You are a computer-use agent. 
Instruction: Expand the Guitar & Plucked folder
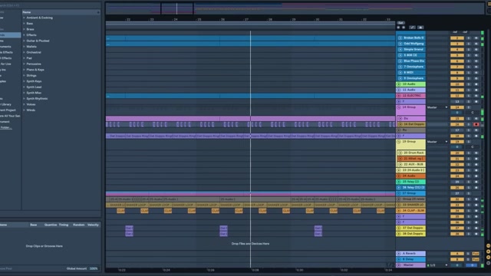[24, 41]
